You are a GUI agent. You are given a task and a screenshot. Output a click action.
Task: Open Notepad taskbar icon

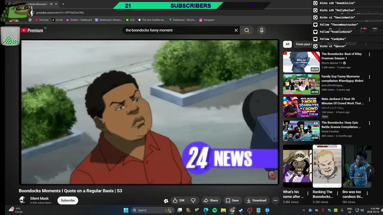[x=259, y=210]
